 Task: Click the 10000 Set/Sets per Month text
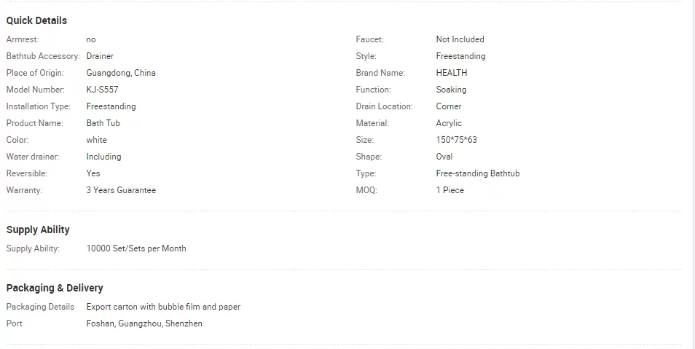tap(136, 248)
